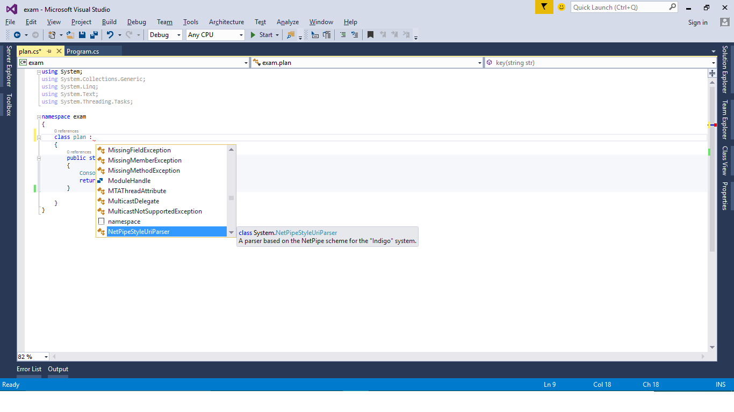Click the comment out selected lines icon
The image size is (734, 412).
[x=342, y=35]
